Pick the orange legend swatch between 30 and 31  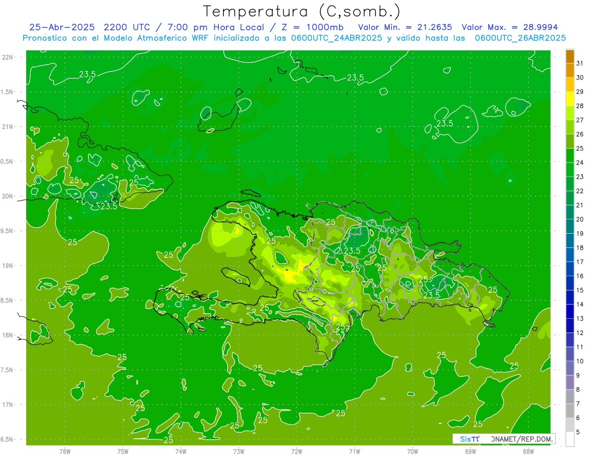pos(570,70)
